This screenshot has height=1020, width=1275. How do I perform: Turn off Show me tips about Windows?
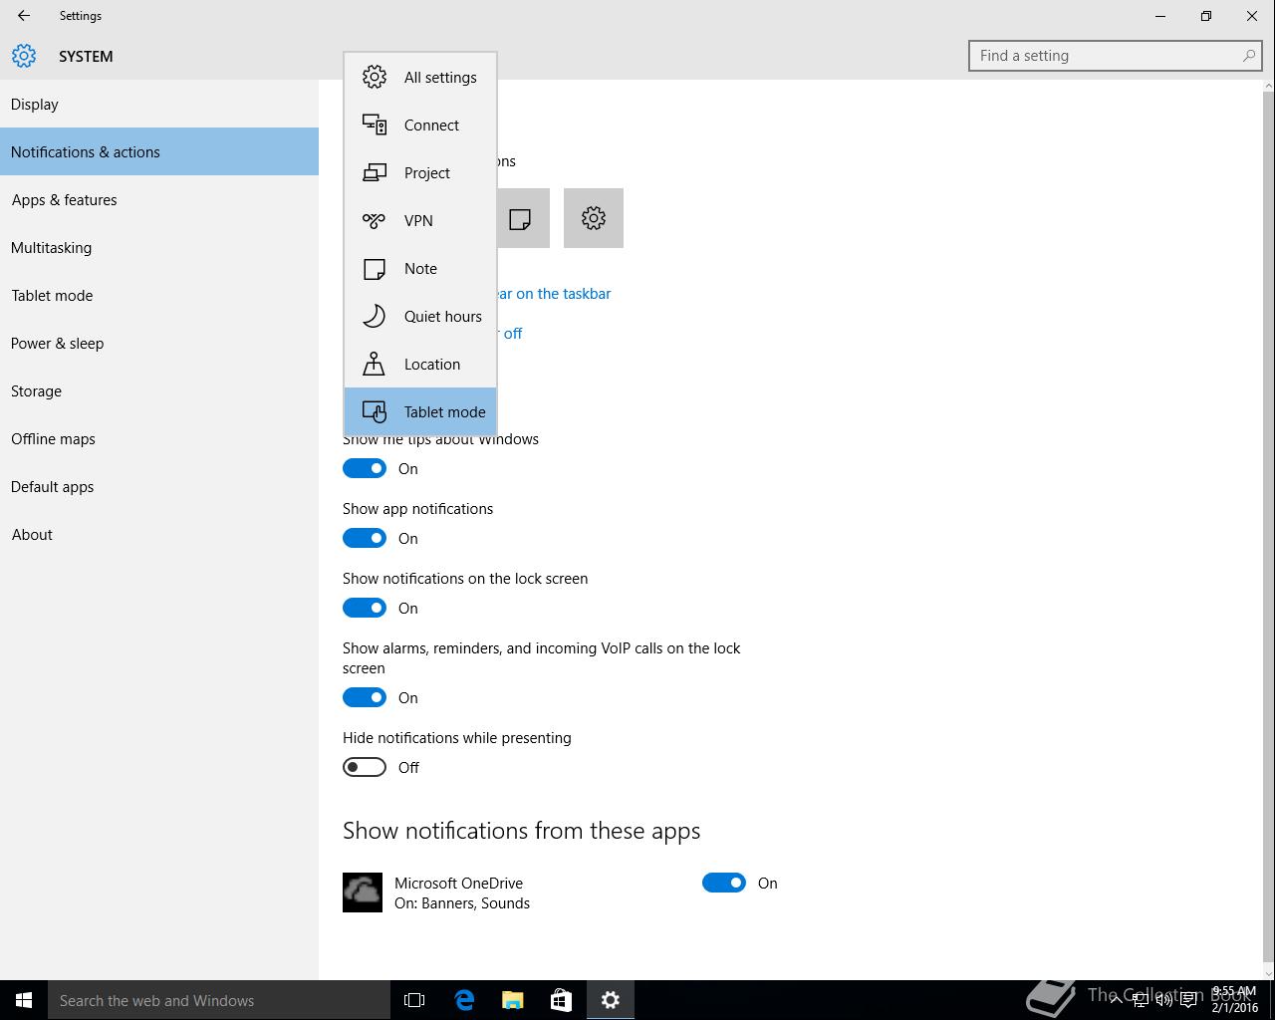click(x=365, y=468)
